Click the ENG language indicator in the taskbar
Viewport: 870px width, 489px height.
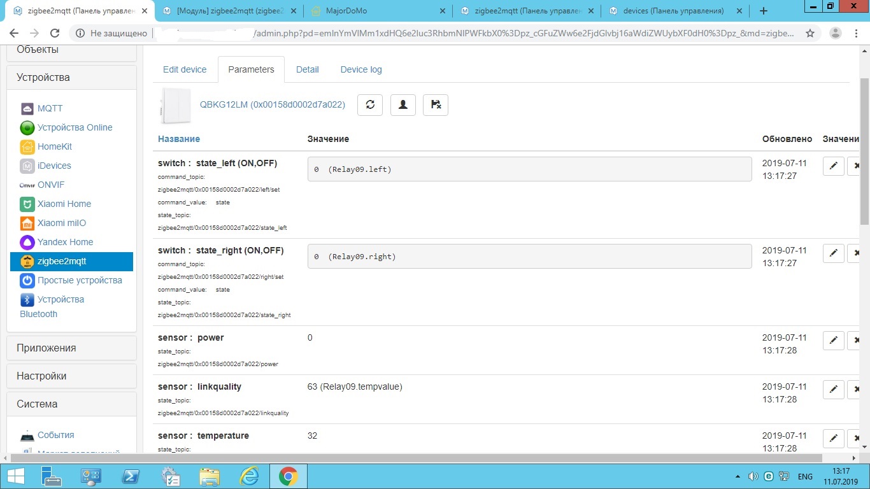coord(805,476)
